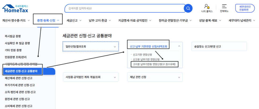Select 기타 민원 증명 sidebar item
This screenshot has height=109, width=259.
[x=13, y=50]
